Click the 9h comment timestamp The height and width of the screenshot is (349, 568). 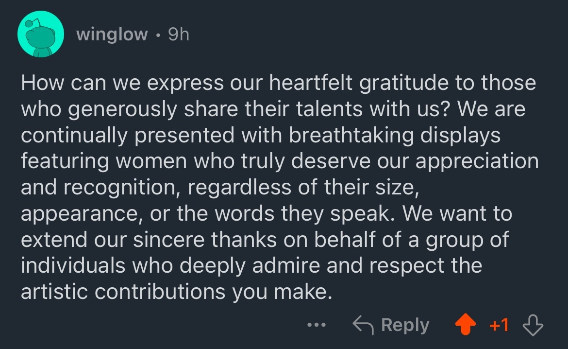[x=178, y=34]
